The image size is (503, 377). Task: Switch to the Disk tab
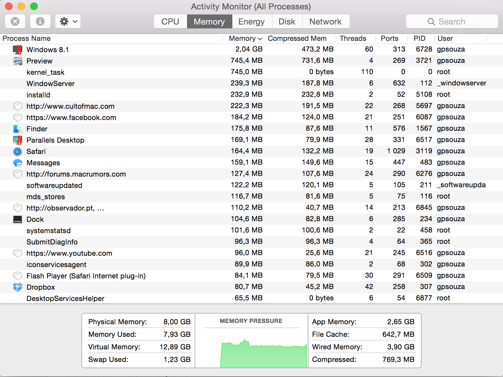287,21
